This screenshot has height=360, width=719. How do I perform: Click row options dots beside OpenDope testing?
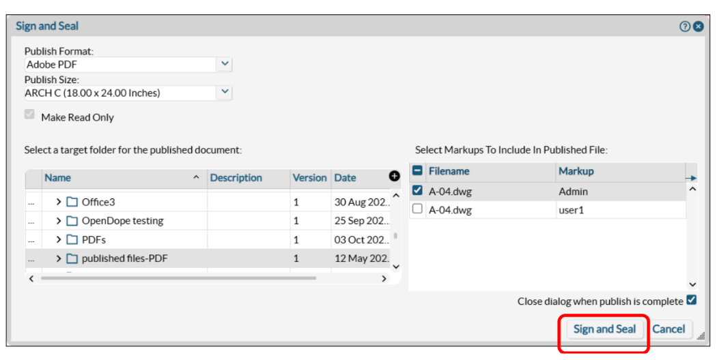tap(31, 222)
